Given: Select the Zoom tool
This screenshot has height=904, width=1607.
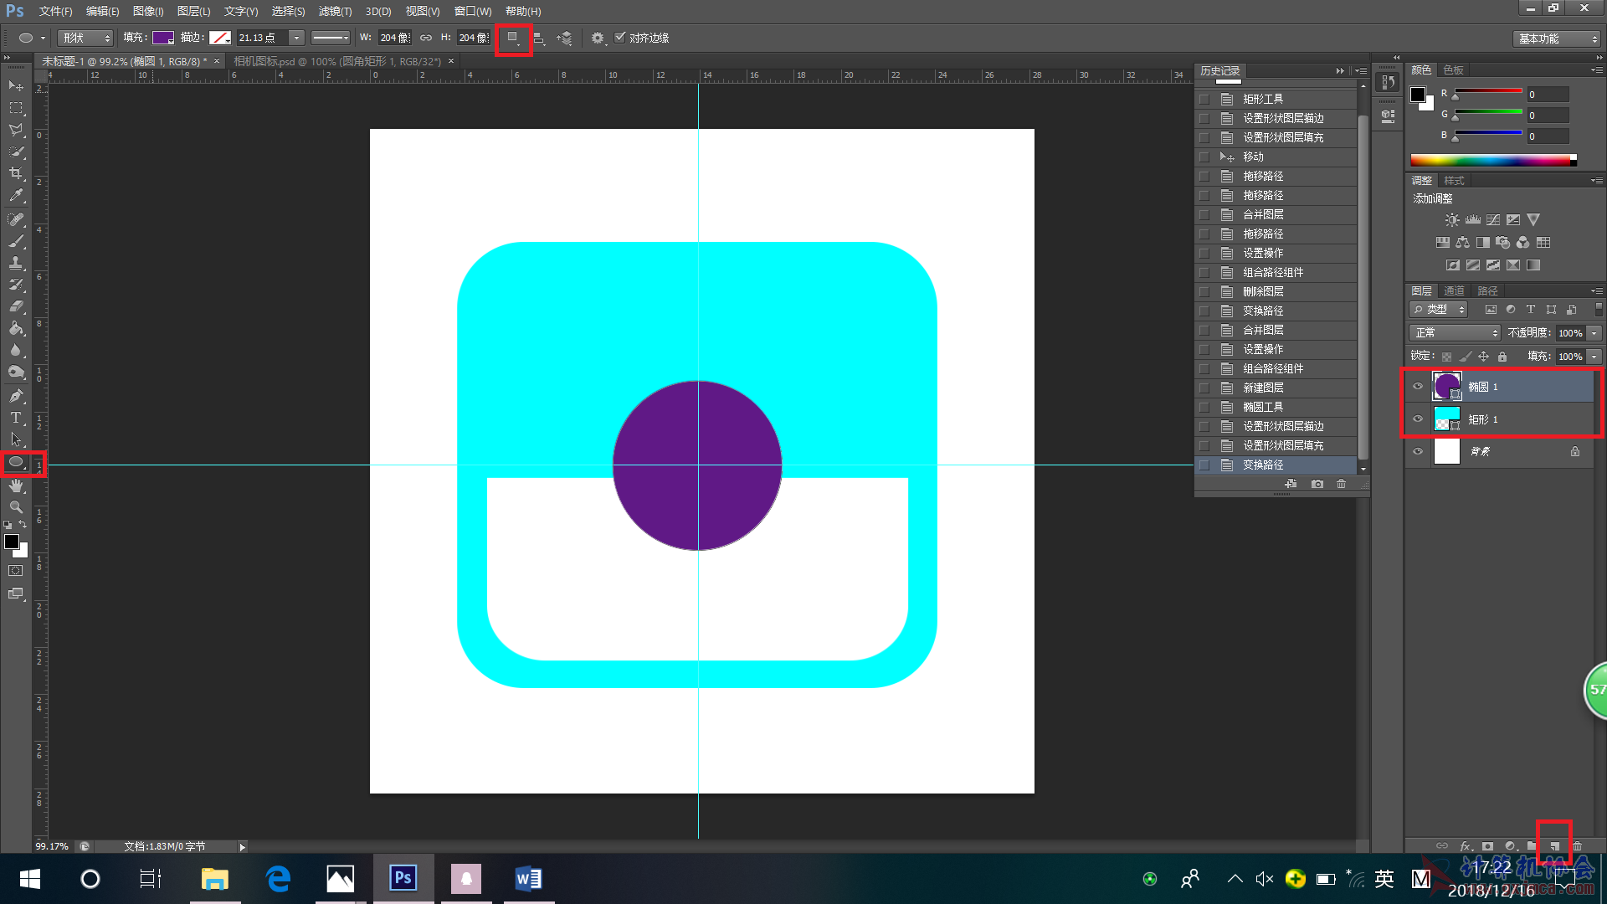Looking at the screenshot, I should click(16, 507).
